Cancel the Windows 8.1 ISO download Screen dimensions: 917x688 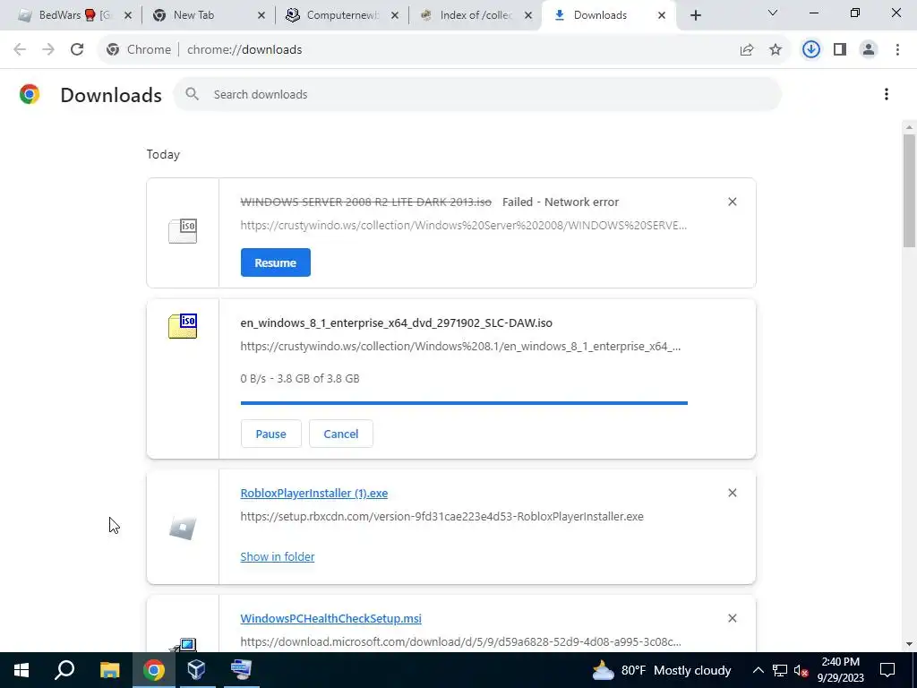click(x=341, y=434)
